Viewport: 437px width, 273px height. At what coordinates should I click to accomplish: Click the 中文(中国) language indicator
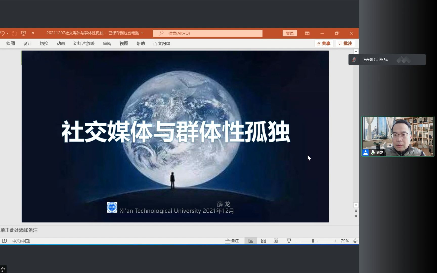(x=21, y=241)
